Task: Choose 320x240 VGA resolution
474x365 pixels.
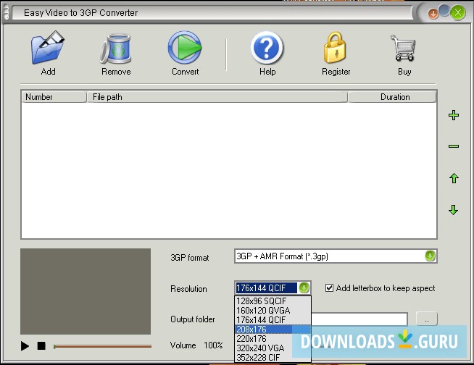Action: click(273, 348)
